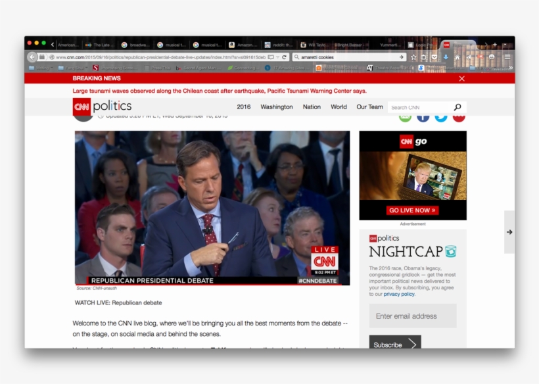Dismiss the breaking news banner with the X
Image resolution: width=539 pixels, height=384 pixels.
(462, 78)
